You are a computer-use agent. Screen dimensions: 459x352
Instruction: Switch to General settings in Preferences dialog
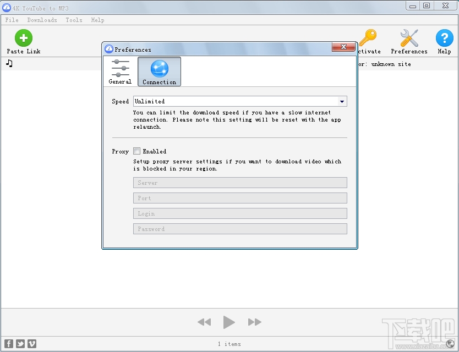point(119,71)
